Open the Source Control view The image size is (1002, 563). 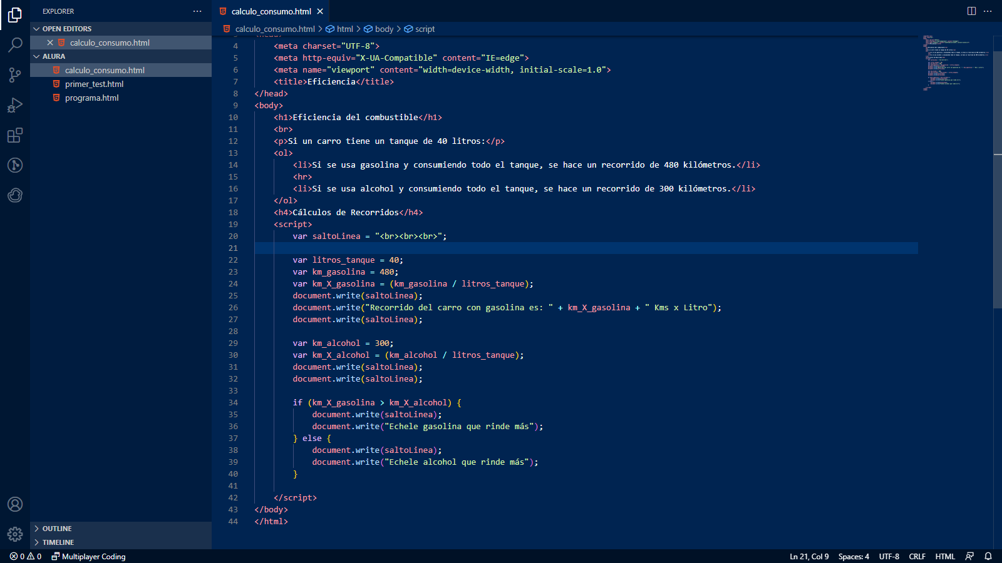[15, 75]
